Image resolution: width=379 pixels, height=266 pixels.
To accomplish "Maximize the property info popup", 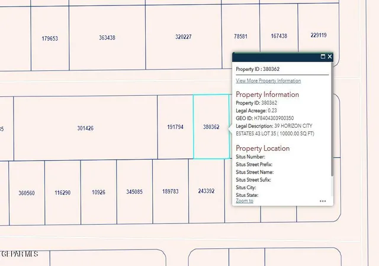I will (x=323, y=57).
